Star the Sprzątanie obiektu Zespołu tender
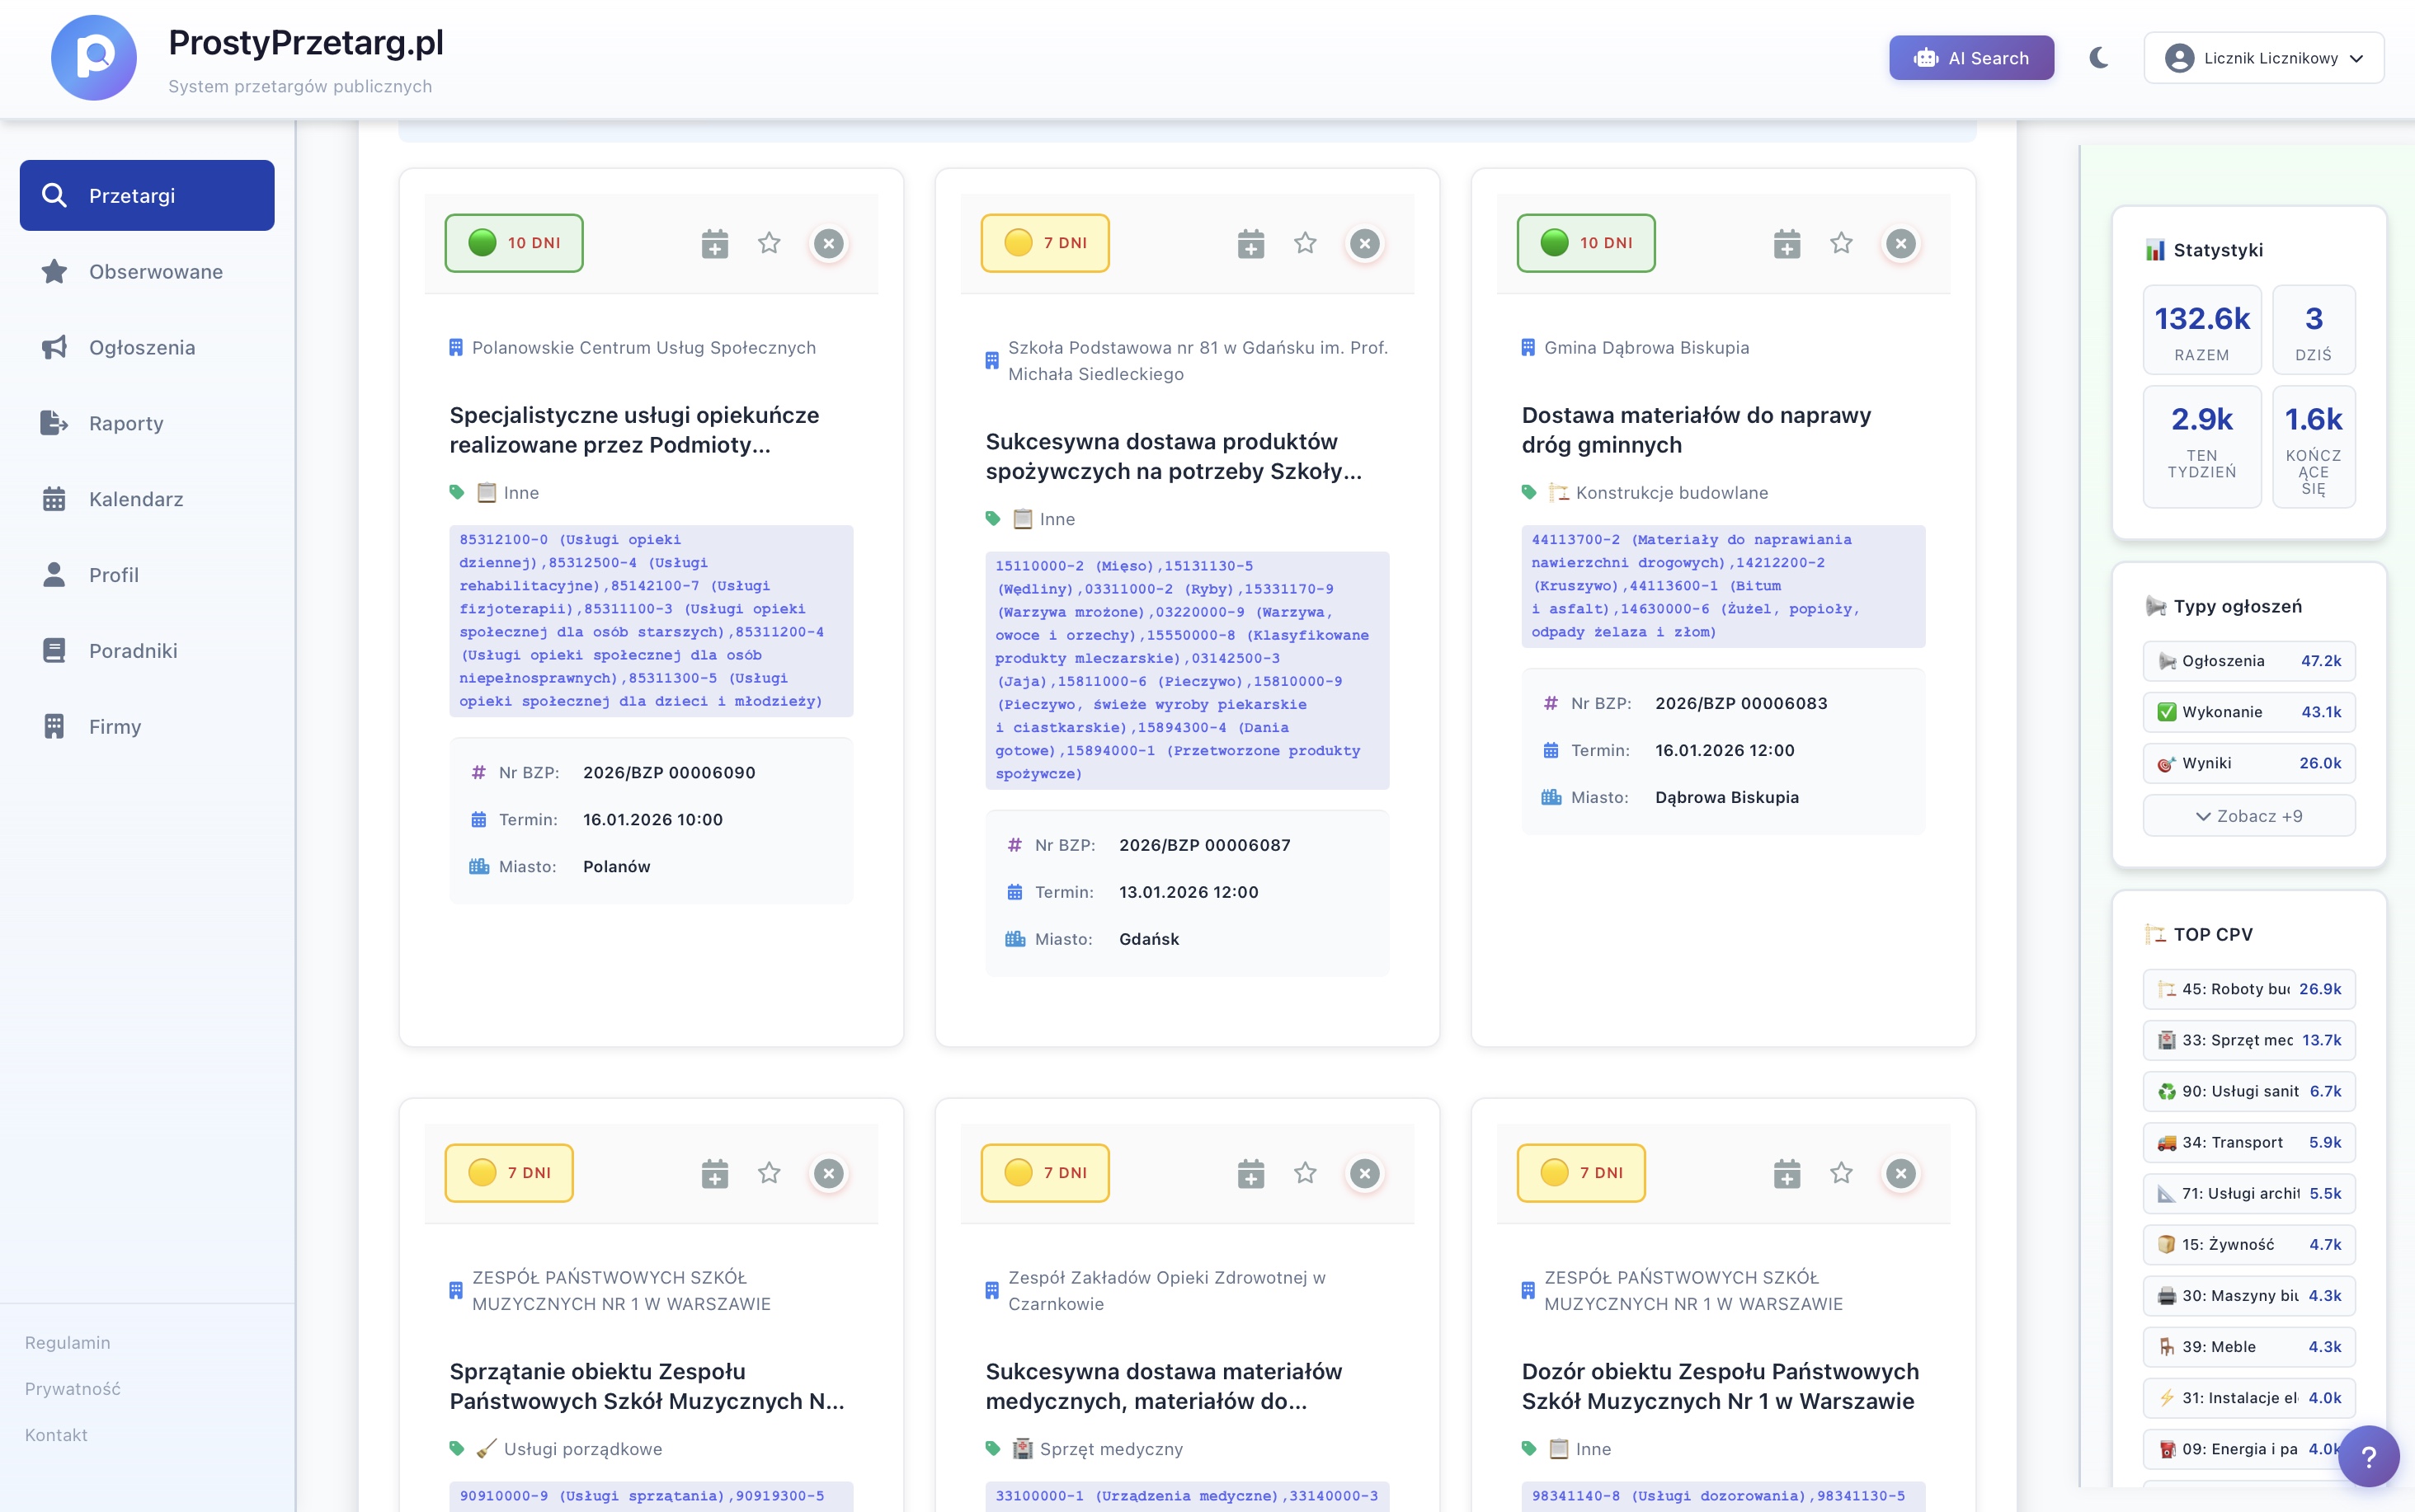2415x1512 pixels. [769, 1173]
